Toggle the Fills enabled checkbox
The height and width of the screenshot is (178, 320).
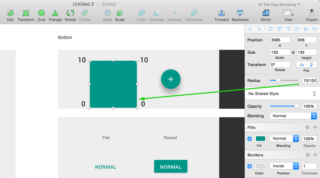[250, 139]
